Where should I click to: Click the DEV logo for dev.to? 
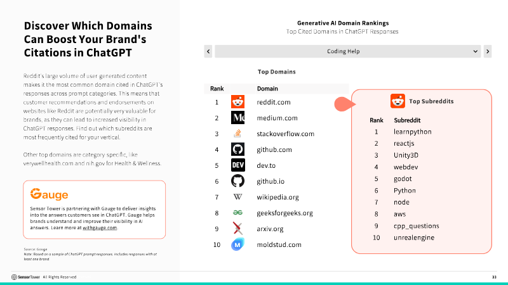point(237,165)
